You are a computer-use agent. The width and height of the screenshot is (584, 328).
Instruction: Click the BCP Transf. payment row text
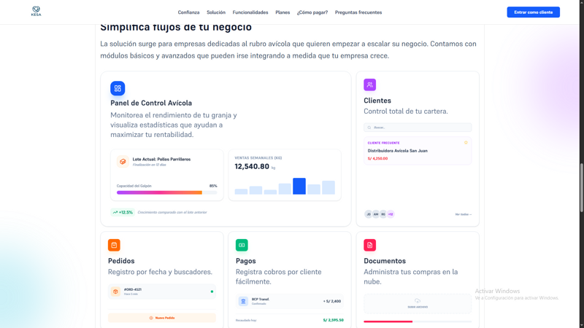pyautogui.click(x=261, y=301)
